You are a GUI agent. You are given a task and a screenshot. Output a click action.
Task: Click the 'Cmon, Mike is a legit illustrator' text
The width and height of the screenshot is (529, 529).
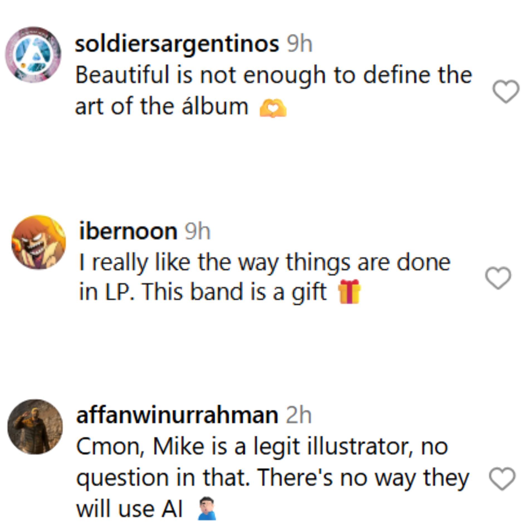pyautogui.click(x=262, y=447)
